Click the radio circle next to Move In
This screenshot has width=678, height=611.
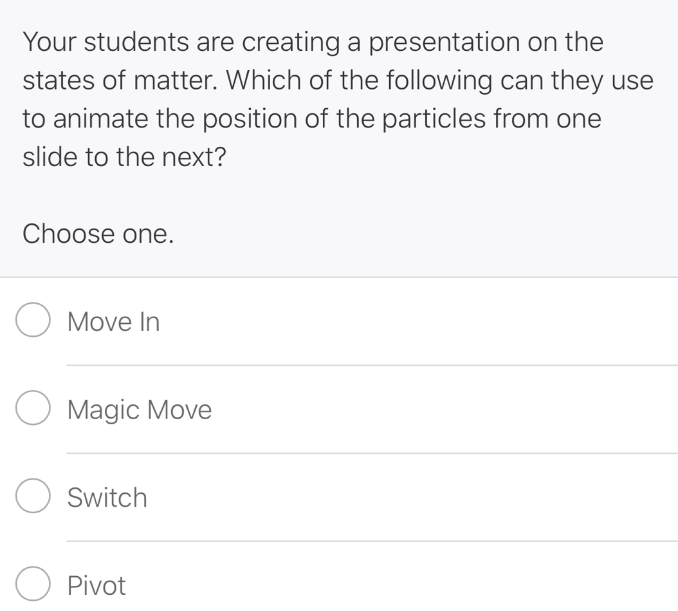click(x=32, y=320)
